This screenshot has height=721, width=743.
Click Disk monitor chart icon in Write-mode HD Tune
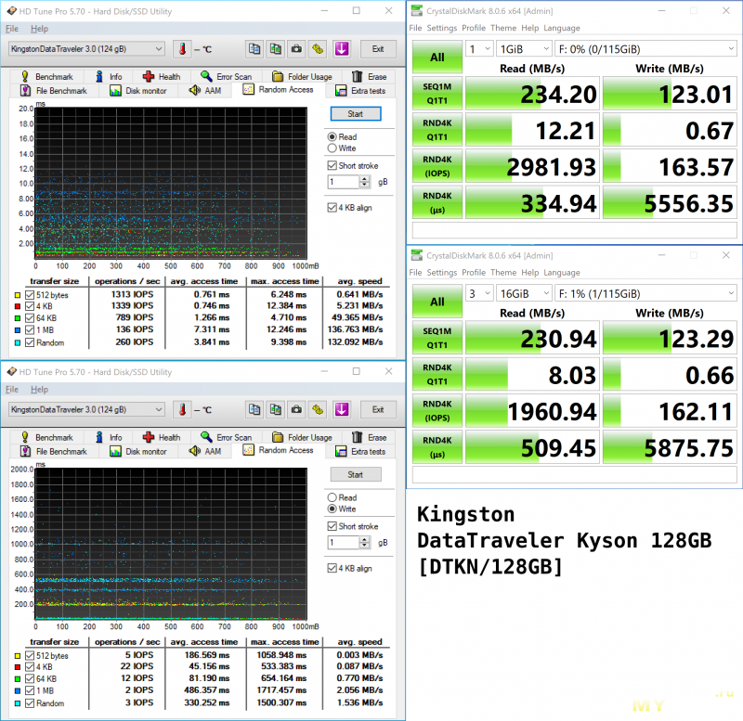[x=115, y=451]
